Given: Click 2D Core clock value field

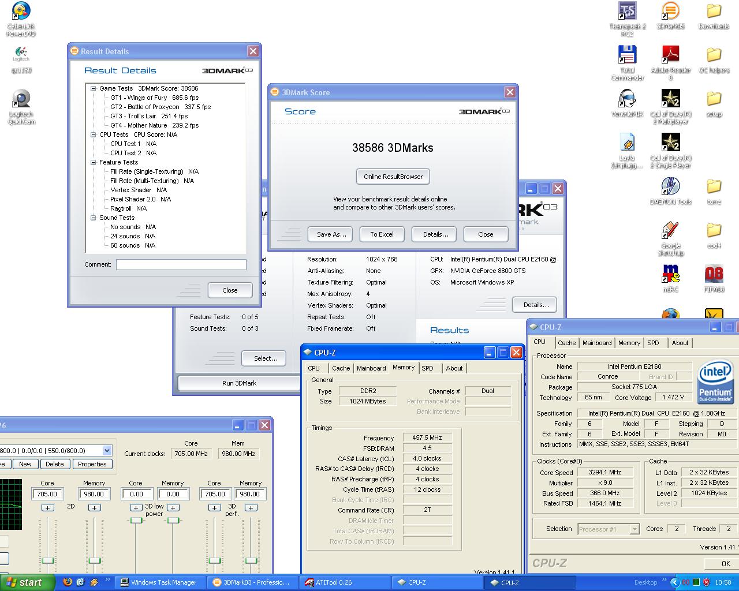Looking at the screenshot, I should tap(47, 494).
